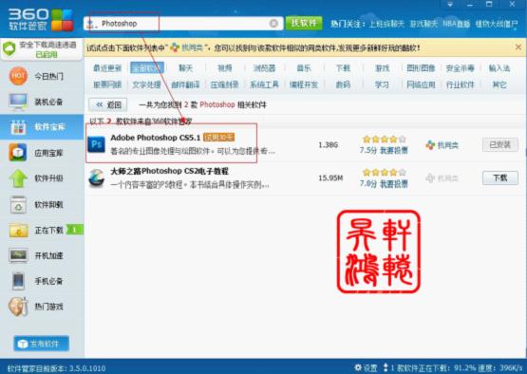Image resolution: width=527 pixels, height=374 pixels.
Task: Select the 安全杀毒 category
Action: click(x=460, y=68)
